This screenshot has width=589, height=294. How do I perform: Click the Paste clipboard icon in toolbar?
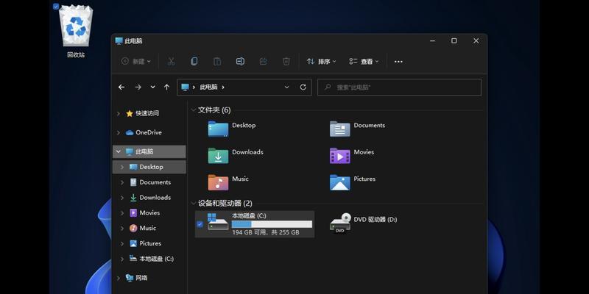coord(217,61)
